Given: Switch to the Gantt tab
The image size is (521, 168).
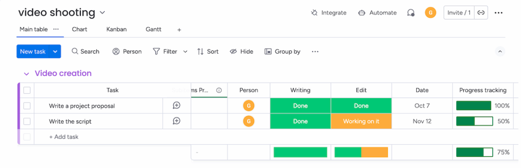Looking at the screenshot, I should click(x=153, y=29).
